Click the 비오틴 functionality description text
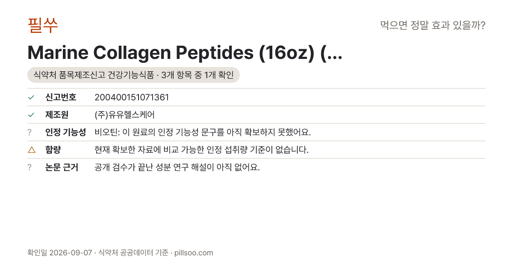Image resolution: width=513 pixels, height=269 pixels. (203, 132)
